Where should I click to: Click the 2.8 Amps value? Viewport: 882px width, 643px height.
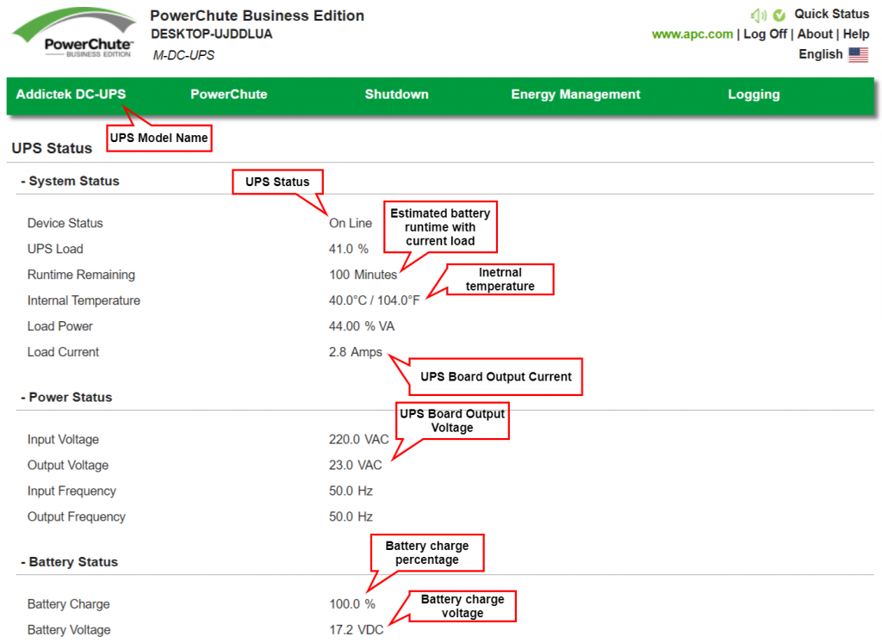click(356, 352)
